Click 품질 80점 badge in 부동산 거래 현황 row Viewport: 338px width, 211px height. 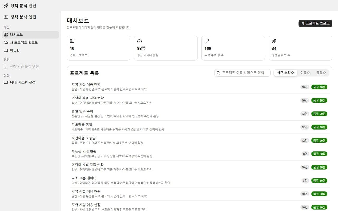pyautogui.click(x=319, y=154)
